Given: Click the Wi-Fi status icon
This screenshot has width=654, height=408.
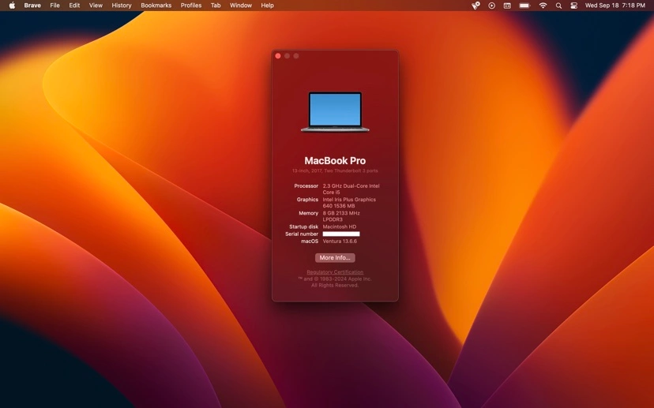Looking at the screenshot, I should coord(543,6).
